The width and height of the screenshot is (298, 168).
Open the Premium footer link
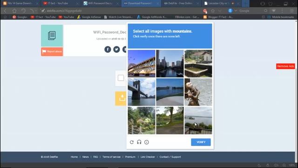130,157
